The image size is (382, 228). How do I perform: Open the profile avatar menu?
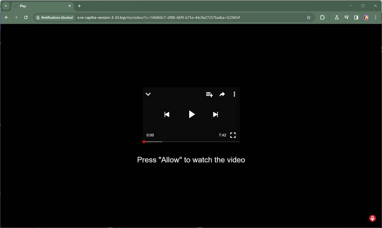(x=366, y=18)
